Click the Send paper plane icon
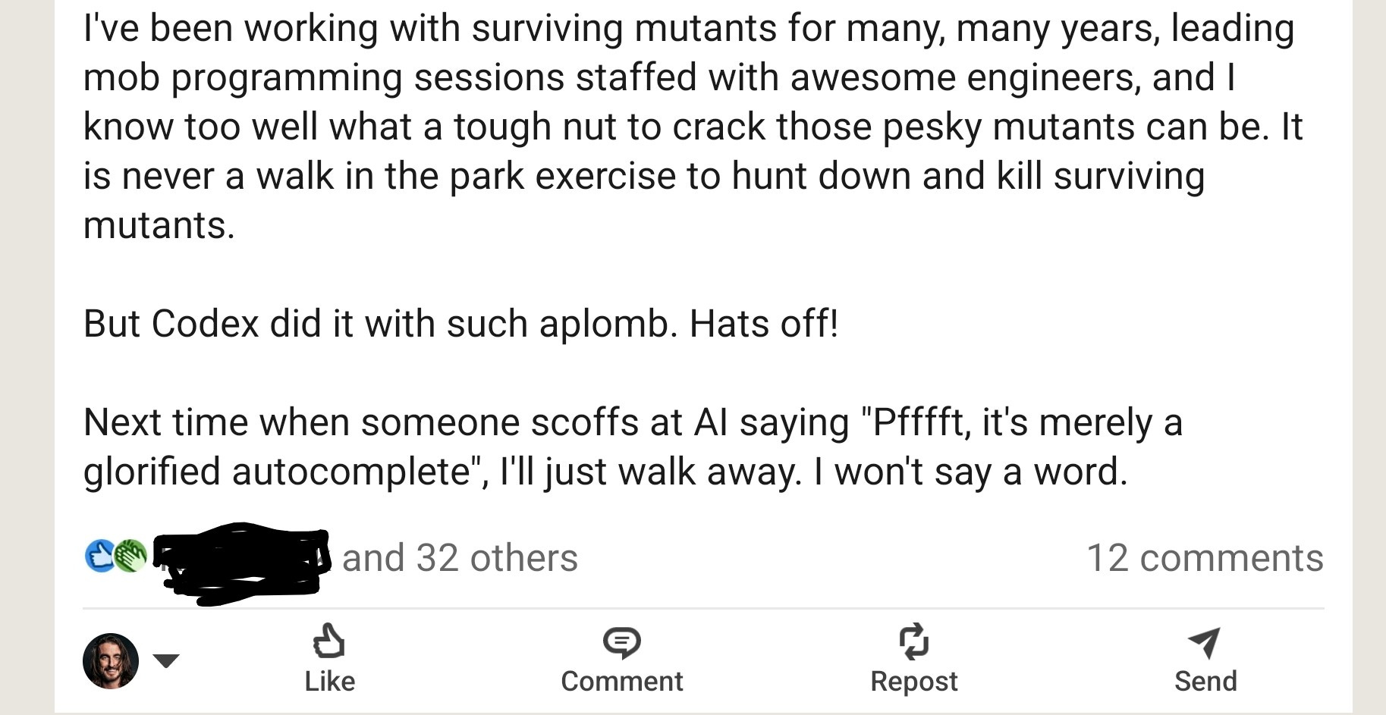This screenshot has height=715, width=1386. 1205,642
